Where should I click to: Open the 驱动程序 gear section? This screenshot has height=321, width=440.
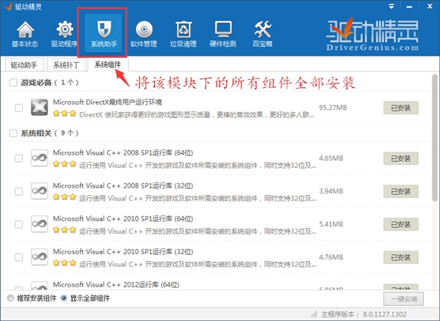tap(64, 34)
